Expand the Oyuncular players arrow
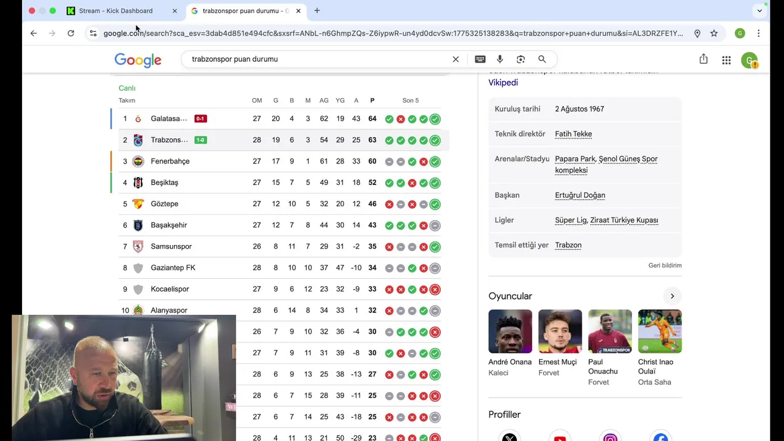Image resolution: width=784 pixels, height=441 pixels. [x=672, y=296]
